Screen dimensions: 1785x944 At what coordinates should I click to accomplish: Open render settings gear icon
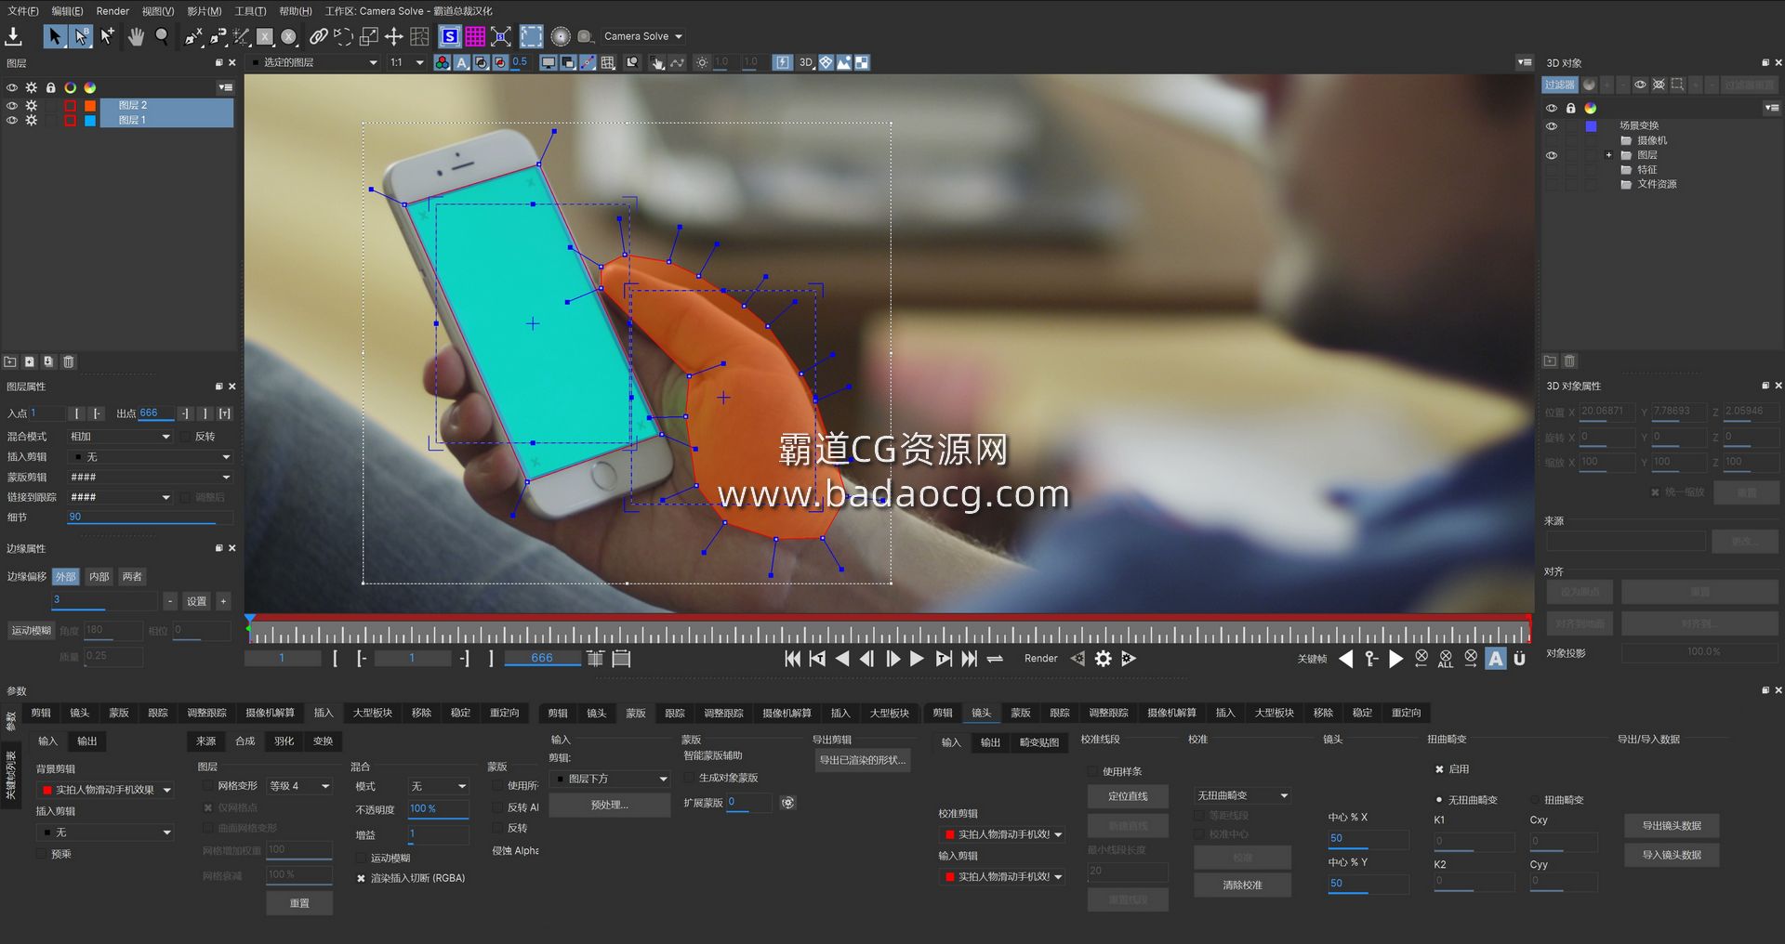click(1103, 659)
